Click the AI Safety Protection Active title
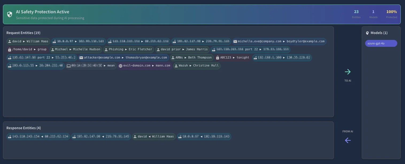405x164 pixels. [x=43, y=12]
